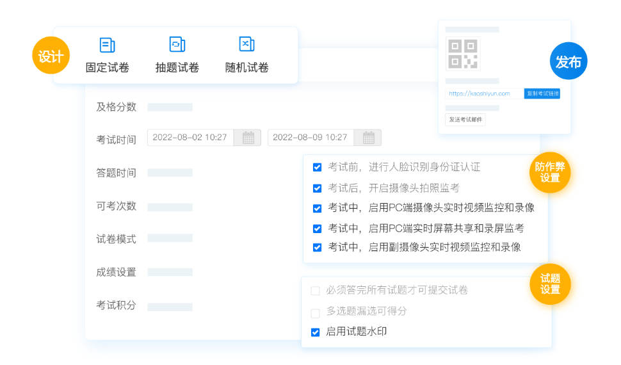Select the 固定试卷 paper icon
Screen dimensions: 621x365
pos(107,45)
